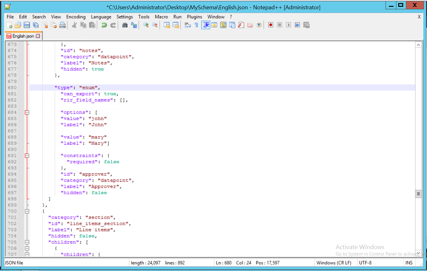
Task: Open the Macro menu
Action: click(161, 17)
